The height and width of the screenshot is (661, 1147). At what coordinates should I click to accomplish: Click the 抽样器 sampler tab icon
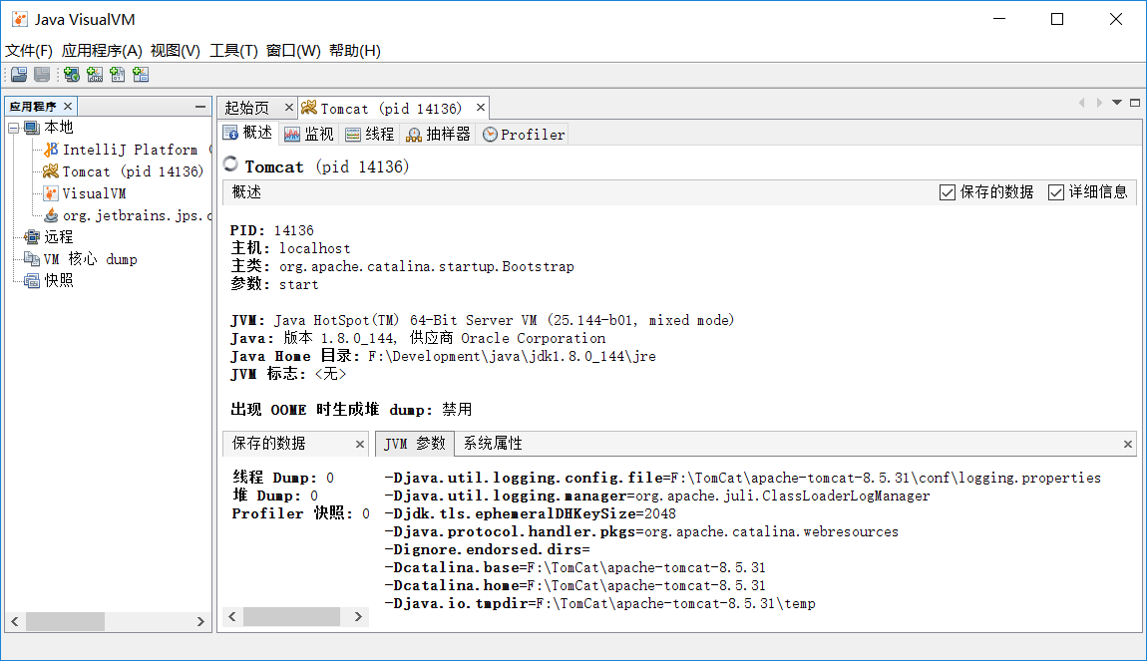coord(414,135)
